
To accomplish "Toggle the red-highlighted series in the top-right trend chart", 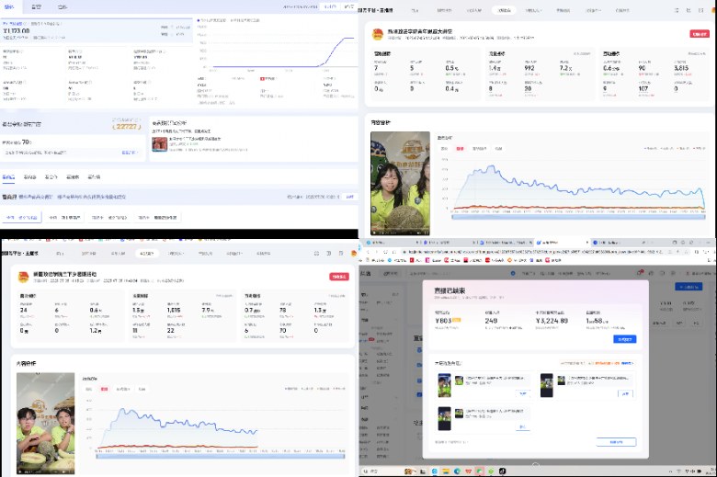I will (459, 147).
